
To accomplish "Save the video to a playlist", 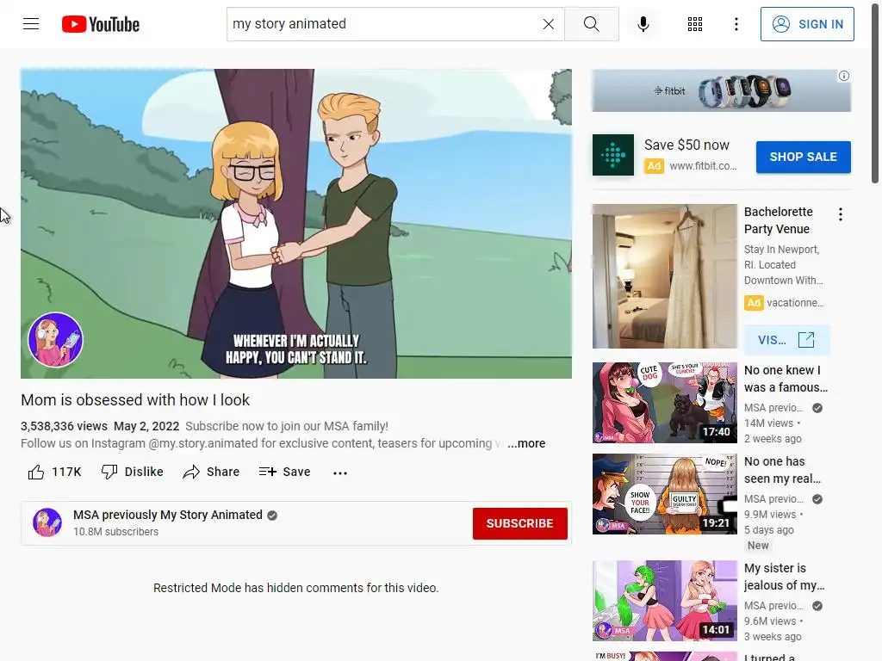I will pyautogui.click(x=284, y=472).
